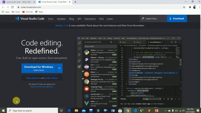201x113 pixels.
Task: Open the Learn page
Action: tap(110, 19)
